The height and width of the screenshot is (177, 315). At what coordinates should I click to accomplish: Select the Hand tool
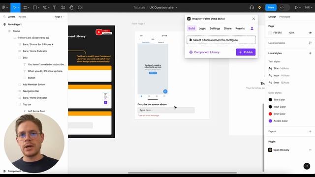pos(71,7)
